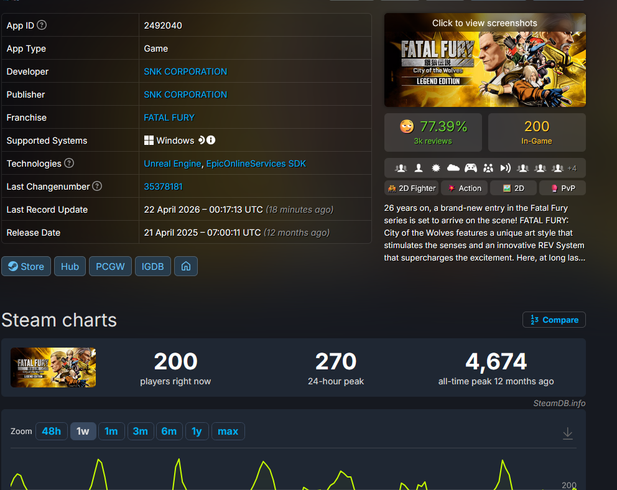Set chart zoom to 6m
This screenshot has width=617, height=490.
coord(169,432)
